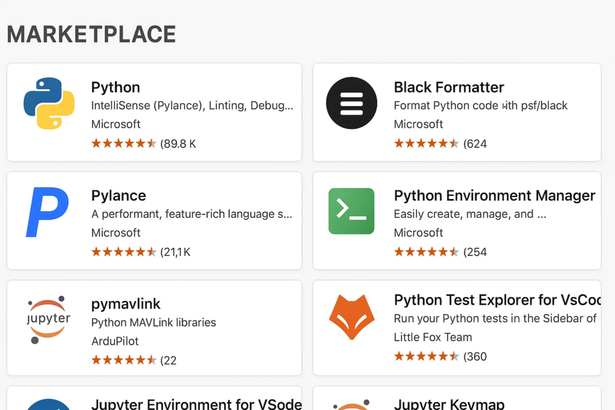Viewport: 615px width, 410px height.
Task: Click 'Easily create, manage, and ...' description
Action: click(x=470, y=214)
